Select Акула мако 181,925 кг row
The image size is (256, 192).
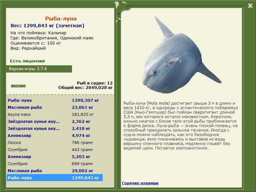tap(55, 114)
